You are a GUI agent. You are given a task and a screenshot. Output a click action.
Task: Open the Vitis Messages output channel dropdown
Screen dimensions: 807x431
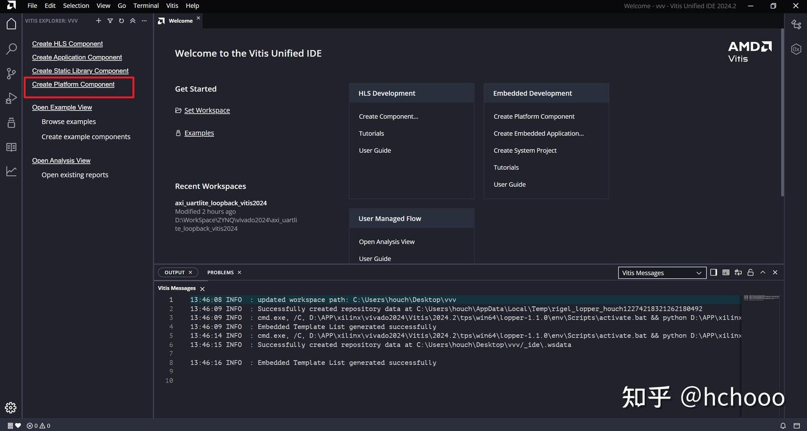point(661,273)
